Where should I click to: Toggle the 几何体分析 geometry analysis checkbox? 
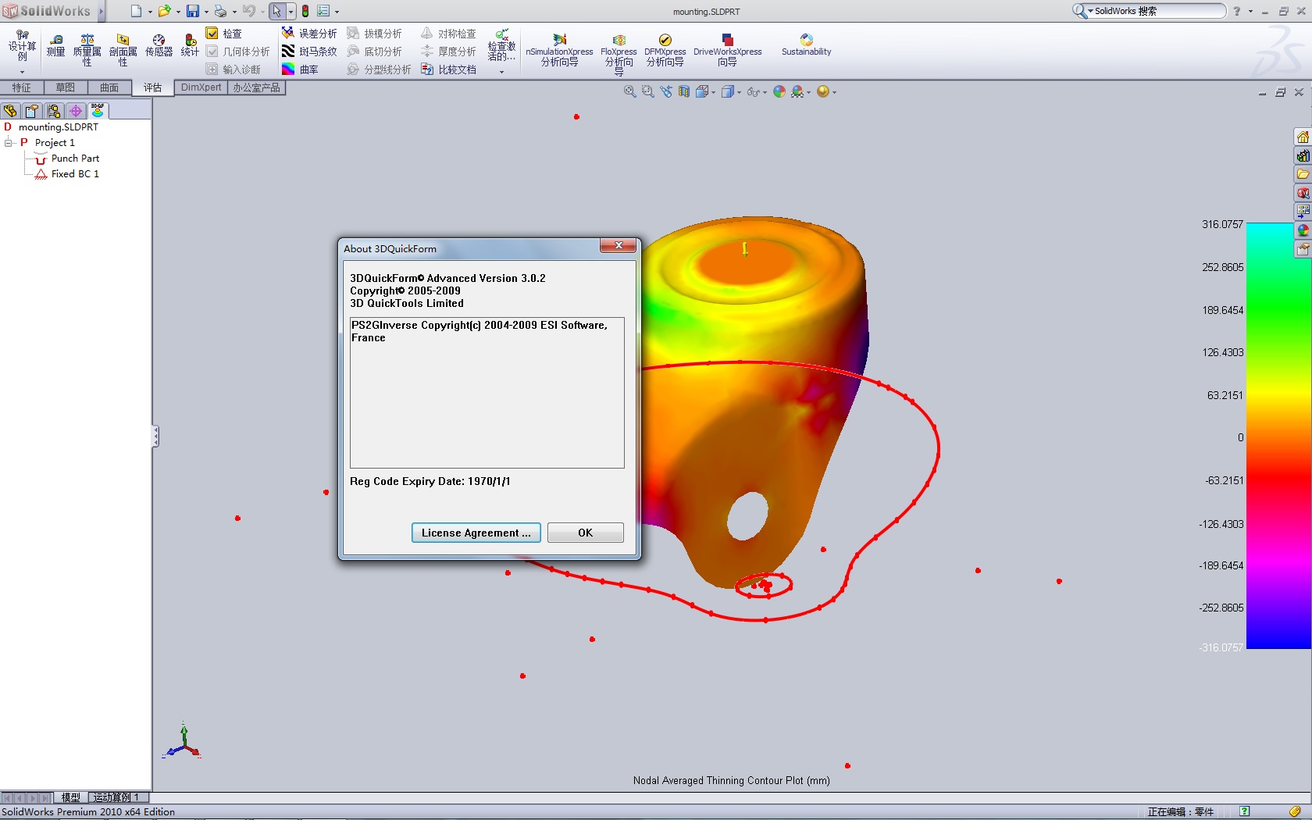[237, 52]
